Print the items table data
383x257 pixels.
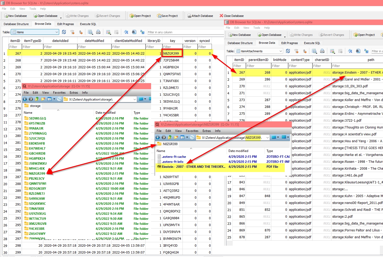click(x=98, y=32)
